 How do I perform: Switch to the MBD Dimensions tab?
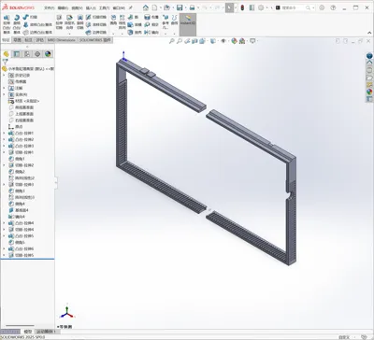tap(62, 40)
